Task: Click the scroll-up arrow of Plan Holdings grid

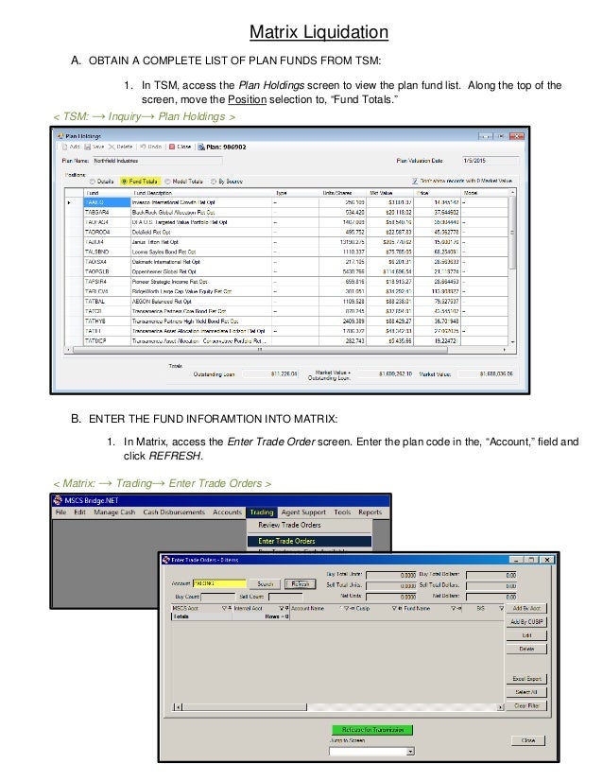Action: (x=512, y=192)
